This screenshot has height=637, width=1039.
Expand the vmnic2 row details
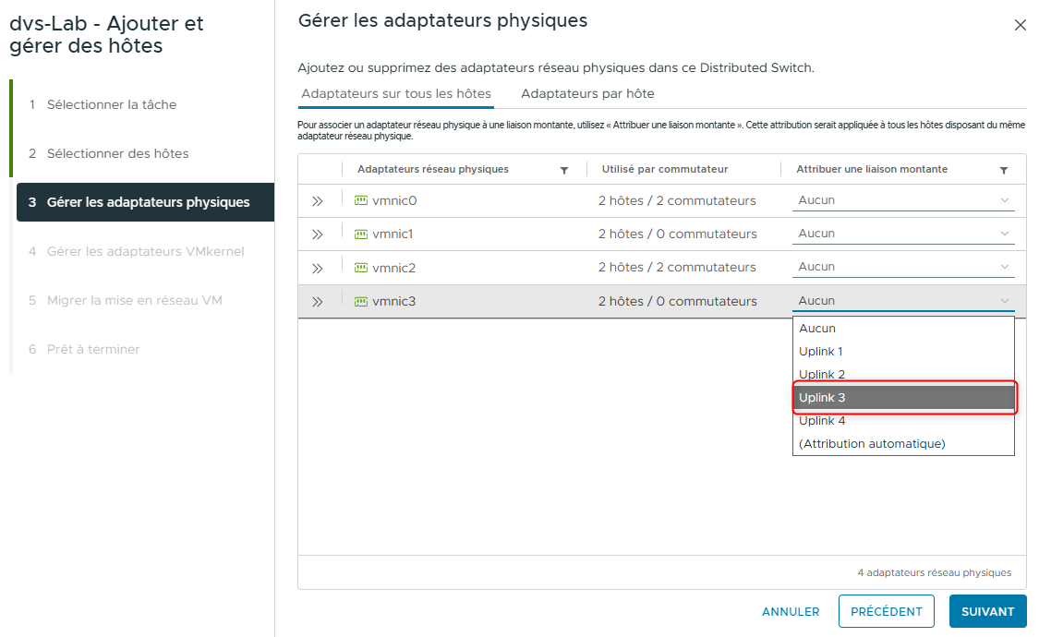(x=319, y=267)
